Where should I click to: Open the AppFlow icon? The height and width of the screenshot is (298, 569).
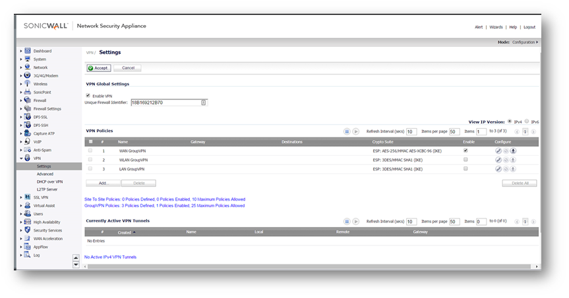click(28, 247)
